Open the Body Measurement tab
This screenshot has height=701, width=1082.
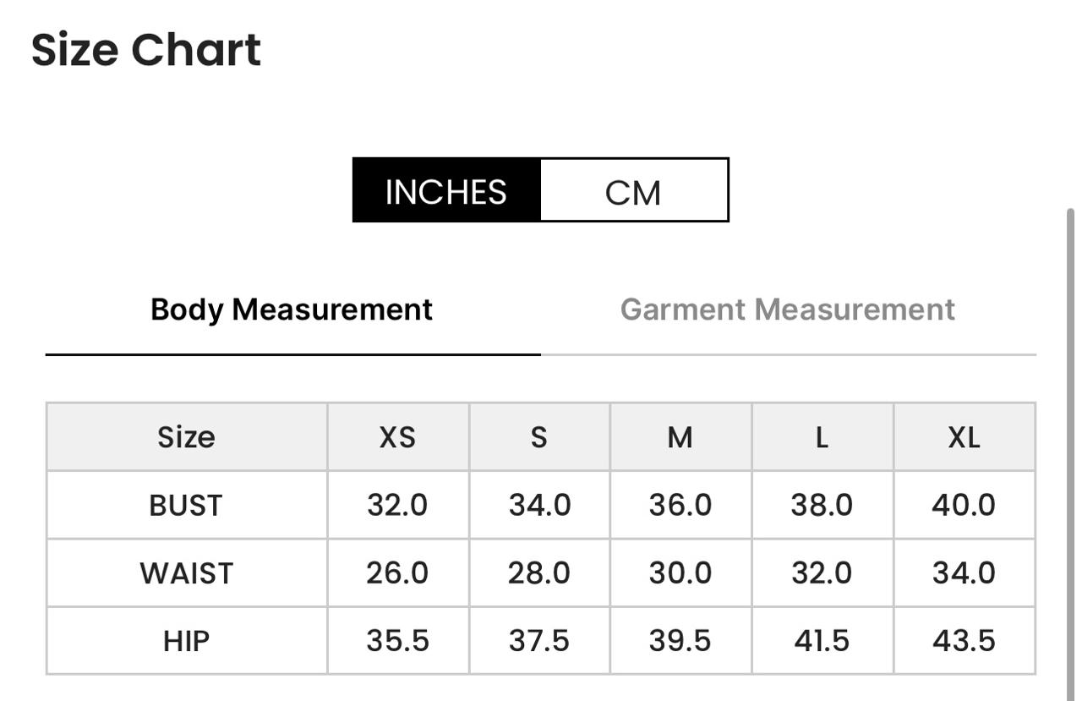[292, 309]
